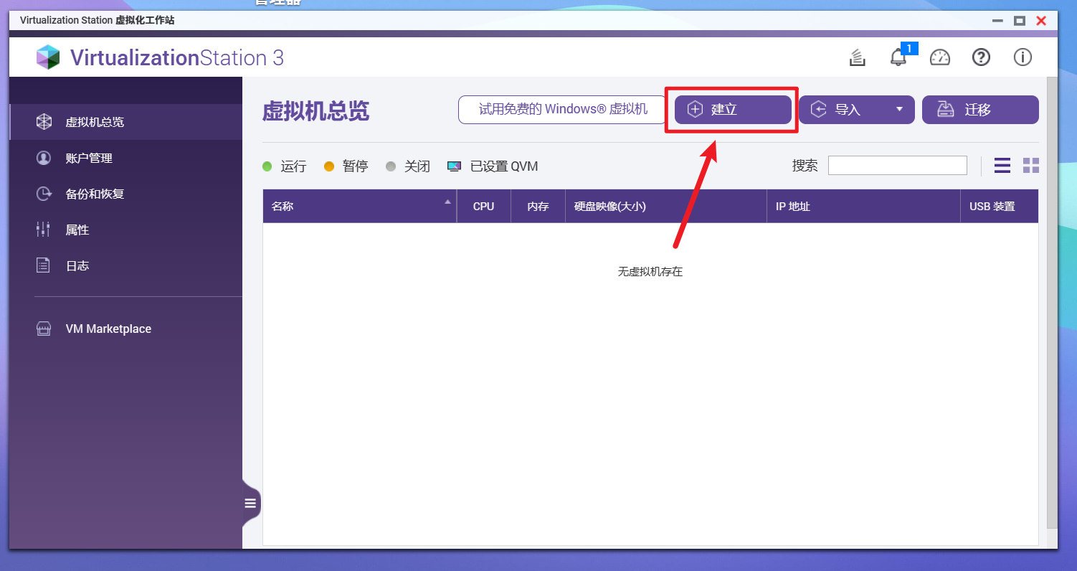Image resolution: width=1077 pixels, height=571 pixels.
Task: Click the 迁移 migrate drive icon
Action: (946, 110)
